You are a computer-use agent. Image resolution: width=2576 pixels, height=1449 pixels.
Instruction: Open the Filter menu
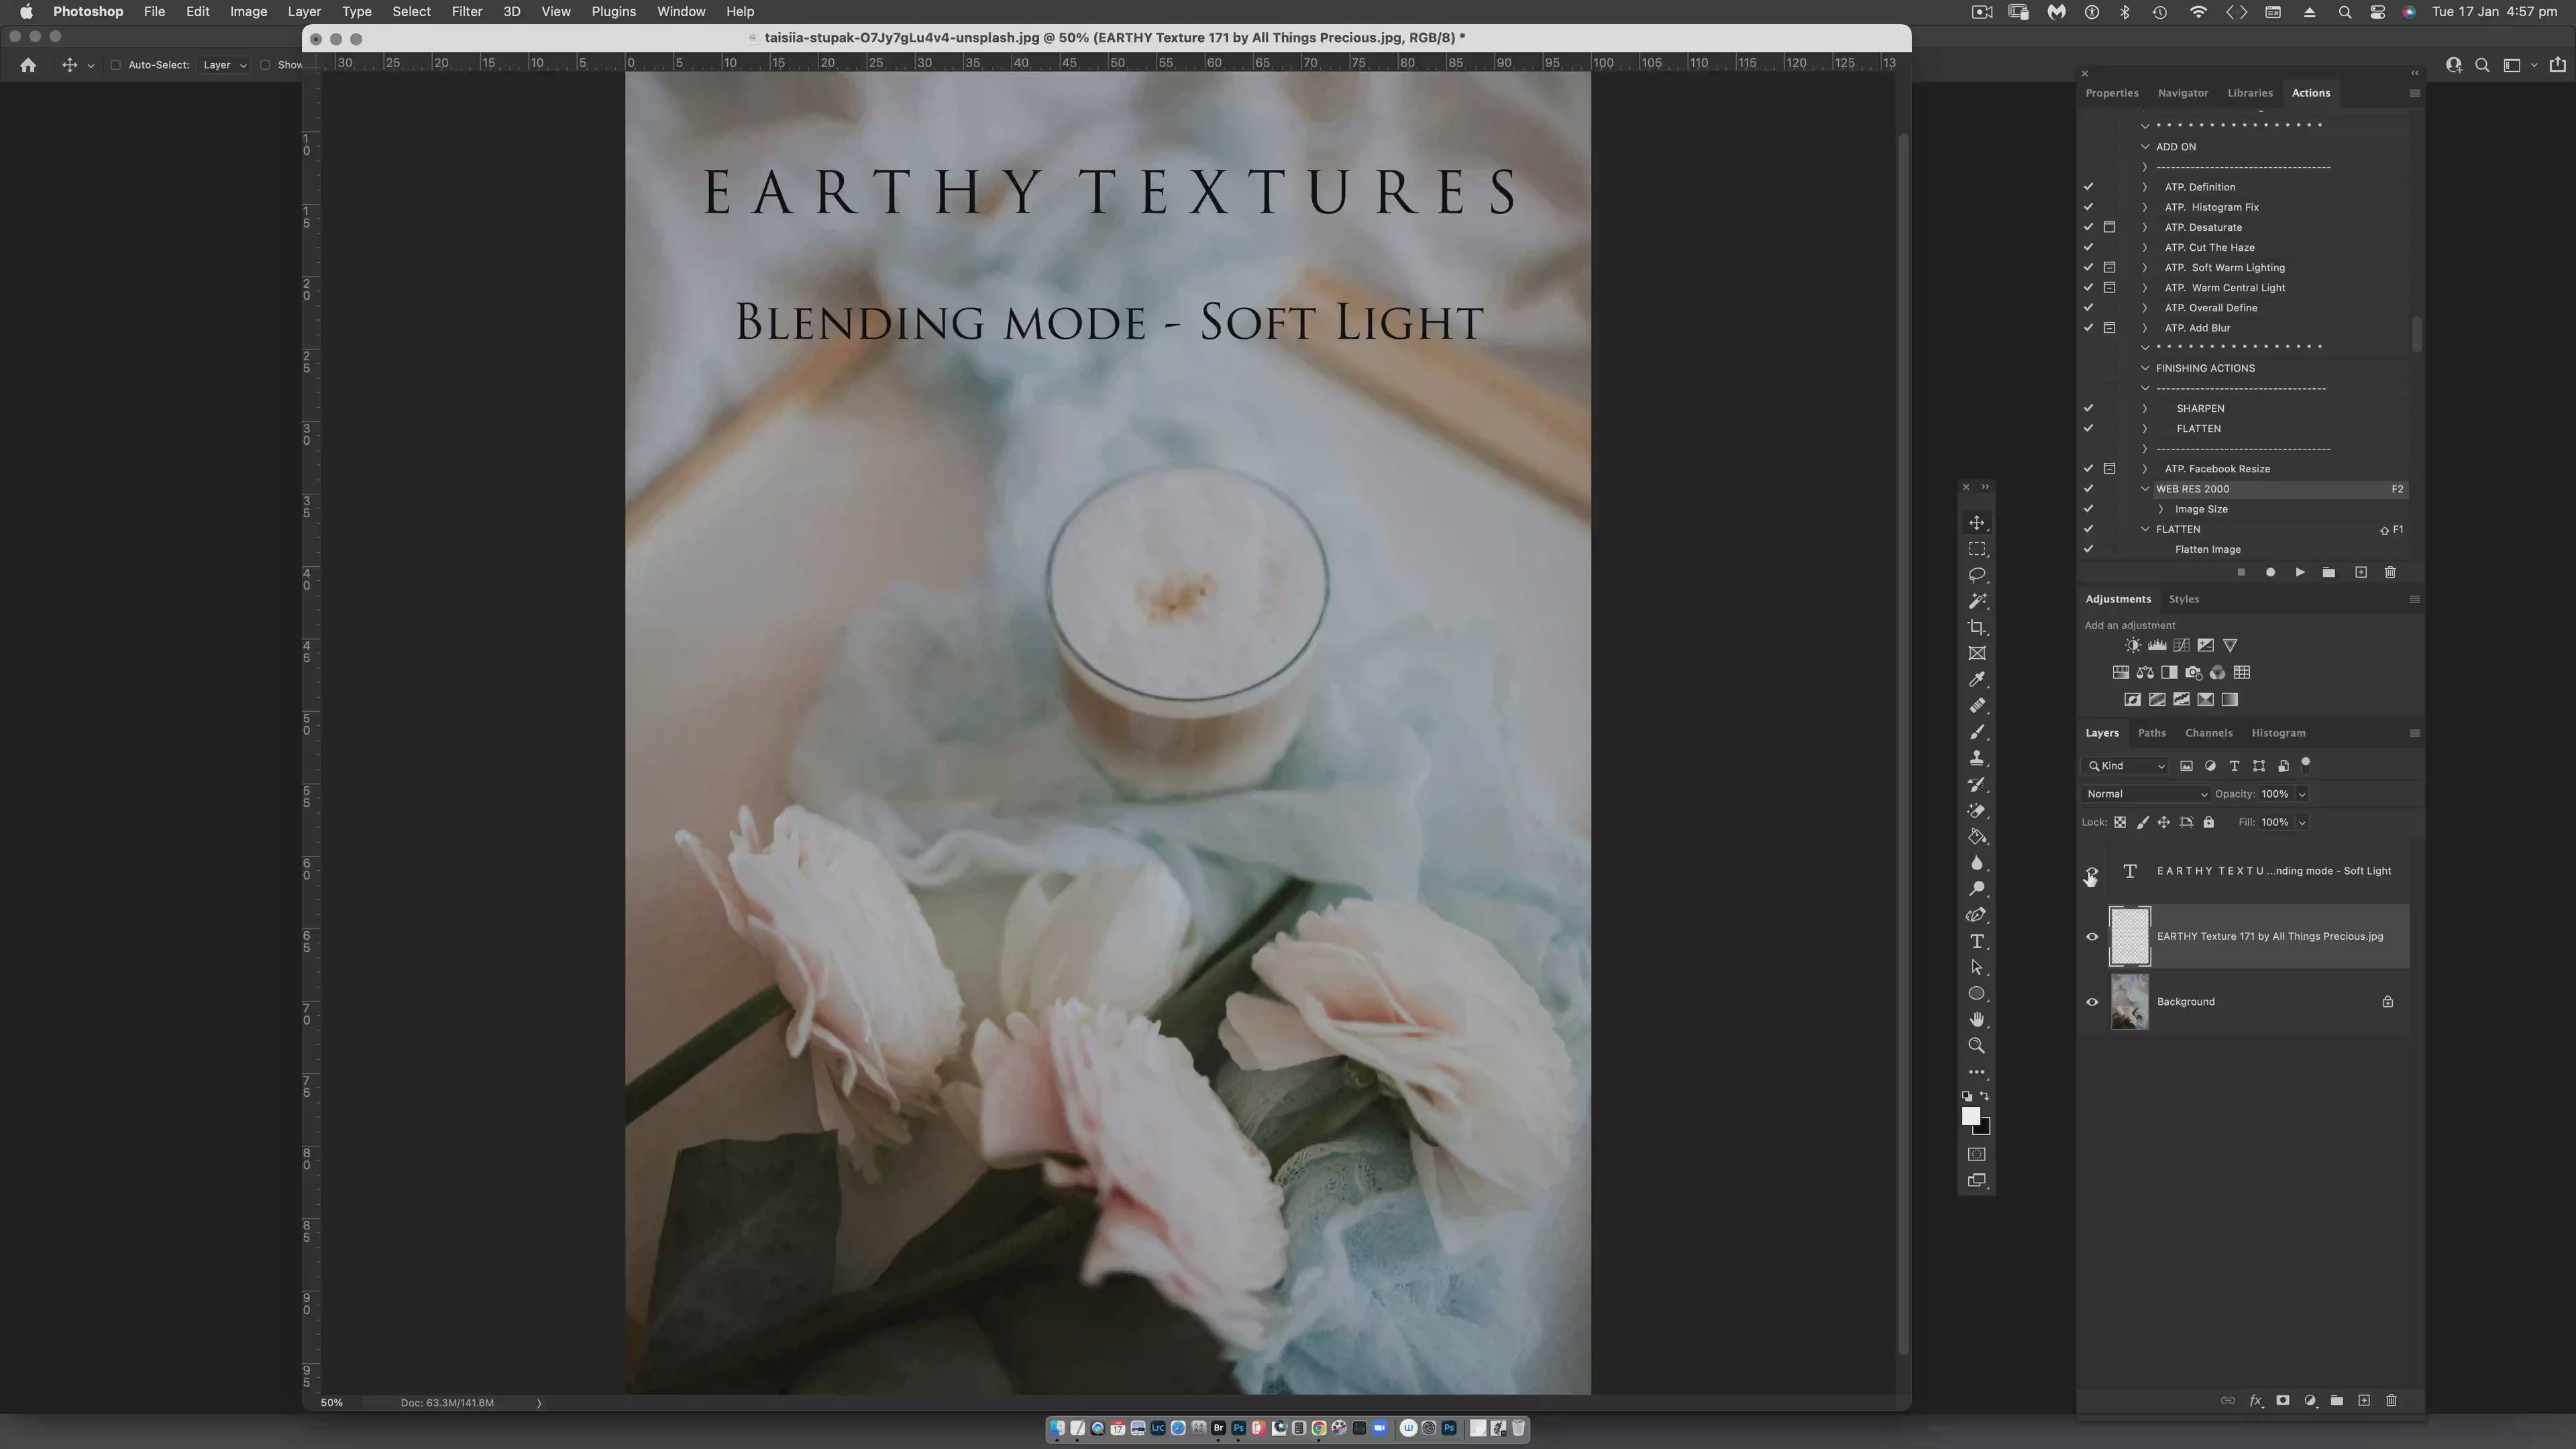coord(466,12)
